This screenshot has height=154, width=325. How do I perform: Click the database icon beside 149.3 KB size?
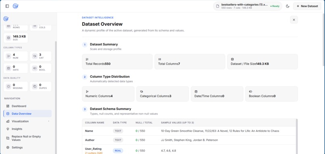click(8, 38)
